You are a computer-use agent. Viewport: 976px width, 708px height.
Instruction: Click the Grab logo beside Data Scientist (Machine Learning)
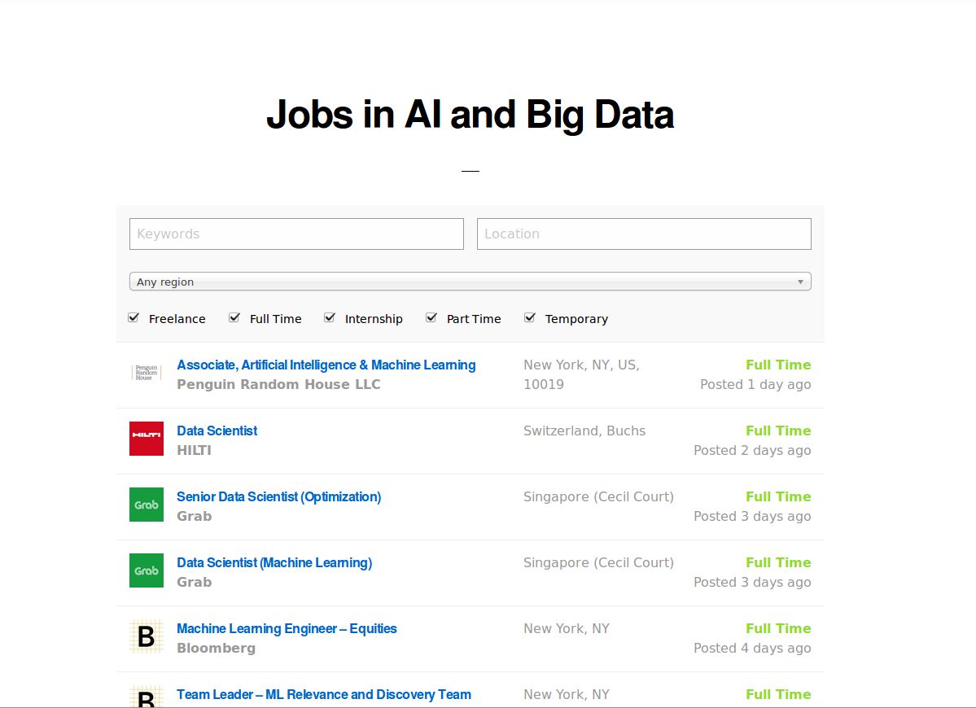click(146, 570)
